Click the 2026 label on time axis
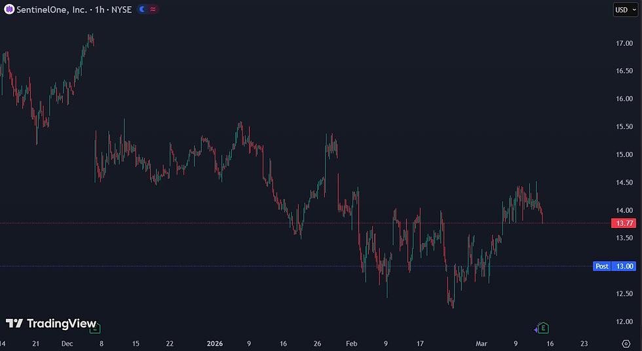This screenshot has width=642, height=351. [x=215, y=344]
